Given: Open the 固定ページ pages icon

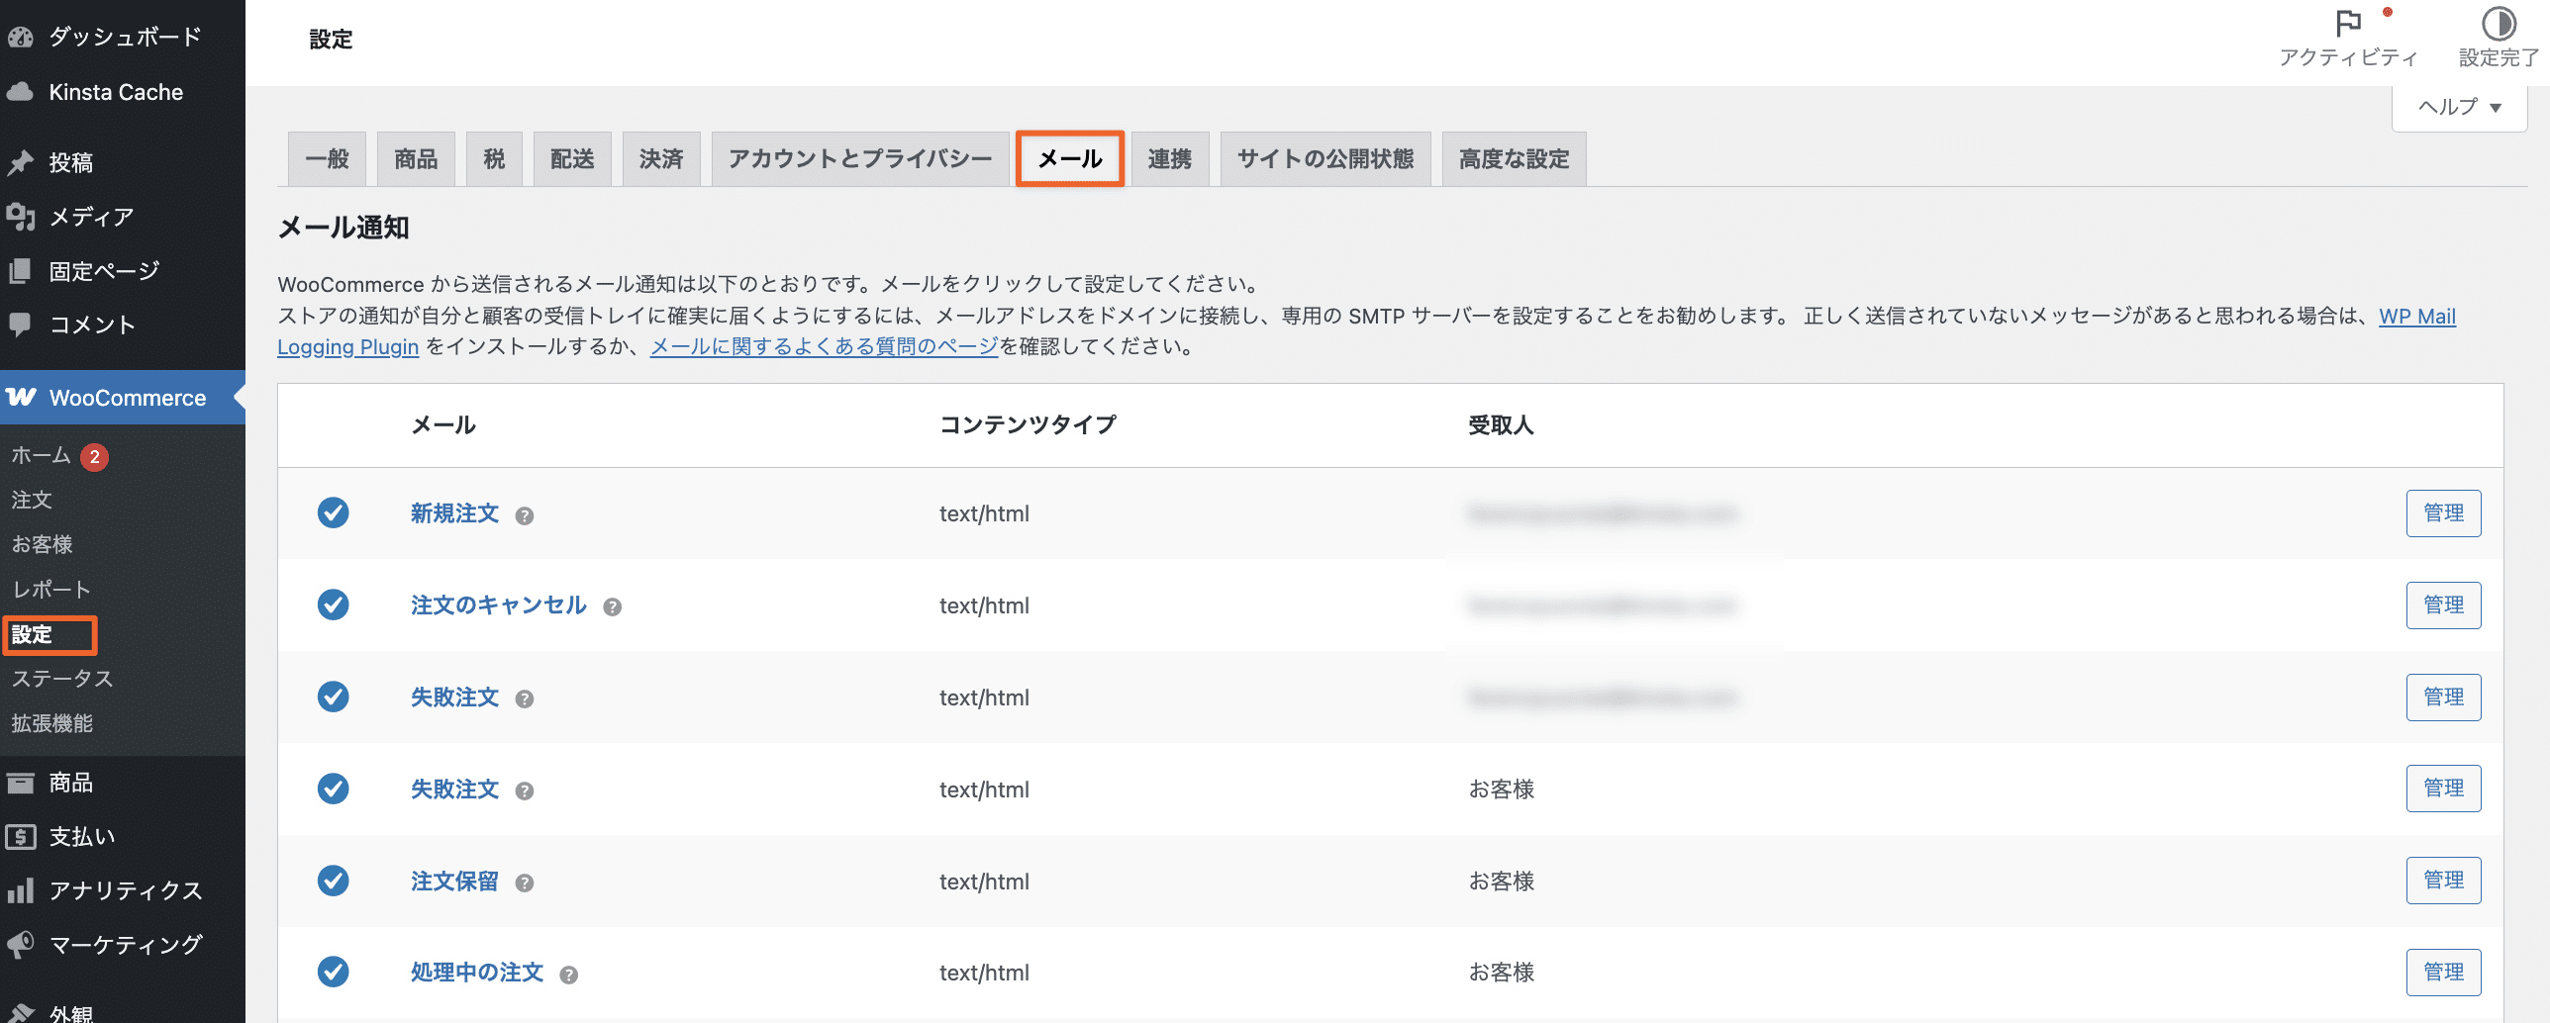Looking at the screenshot, I should pos(22,269).
